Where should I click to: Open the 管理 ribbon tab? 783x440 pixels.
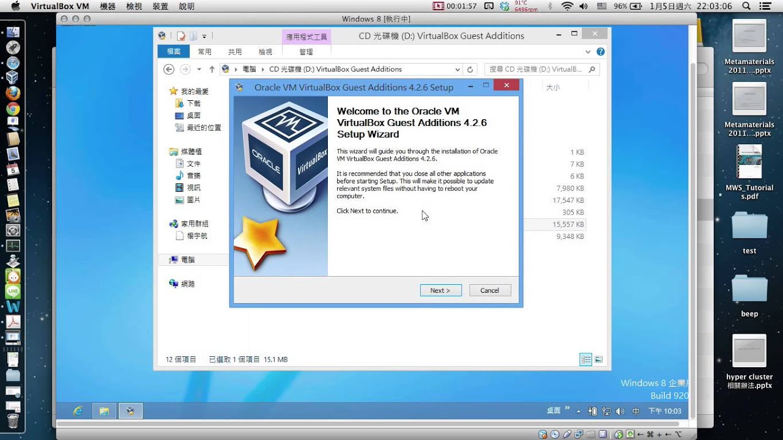coord(306,52)
